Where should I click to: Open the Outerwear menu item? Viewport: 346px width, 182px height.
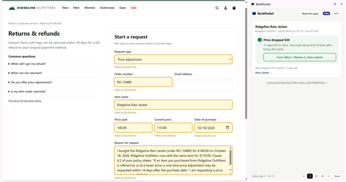[107, 8]
